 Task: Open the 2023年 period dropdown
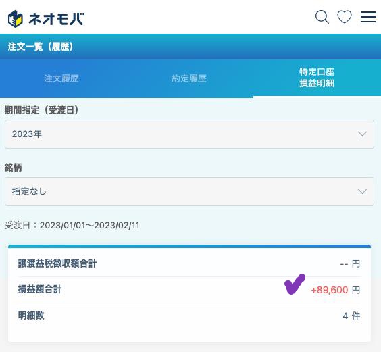click(189, 134)
